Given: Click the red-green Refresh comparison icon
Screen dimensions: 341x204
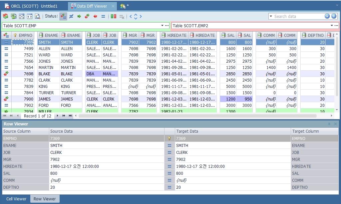Looking at the screenshot, I should tap(5, 16).
